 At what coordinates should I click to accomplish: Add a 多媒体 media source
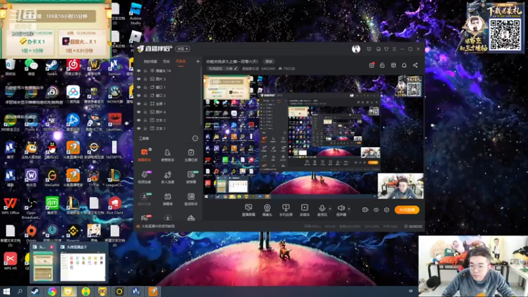[304, 210]
